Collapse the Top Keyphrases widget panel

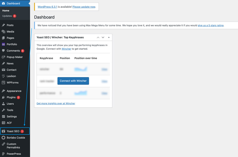(x=109, y=37)
